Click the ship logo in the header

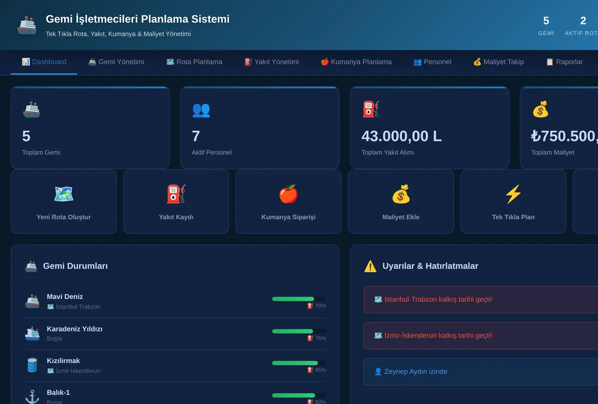(27, 25)
